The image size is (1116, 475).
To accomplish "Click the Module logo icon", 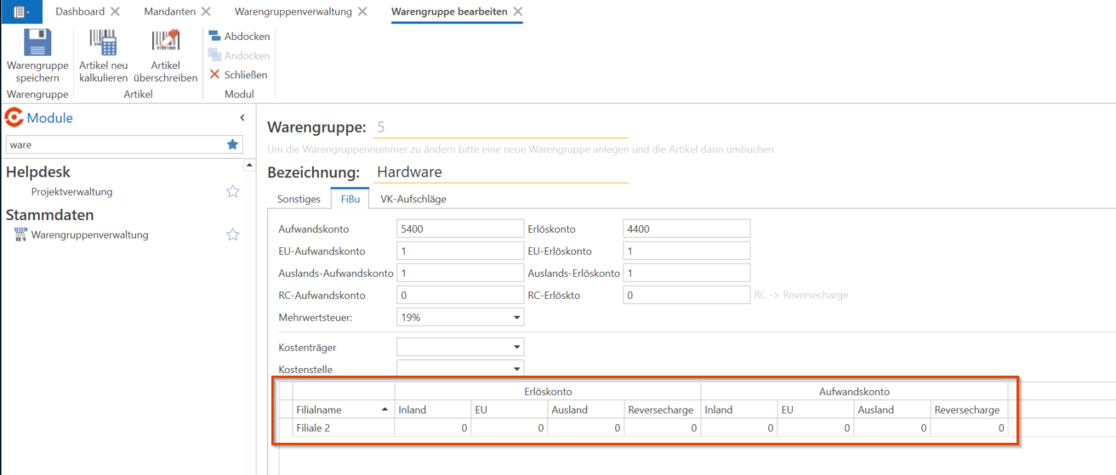I will click(x=14, y=117).
